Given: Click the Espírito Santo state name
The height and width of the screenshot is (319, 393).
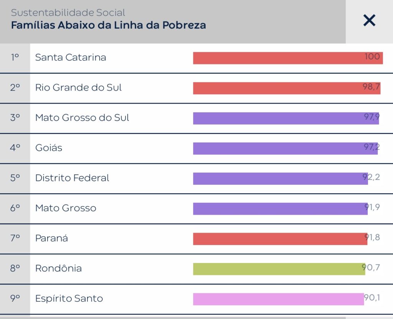Looking at the screenshot, I should 69,298.
